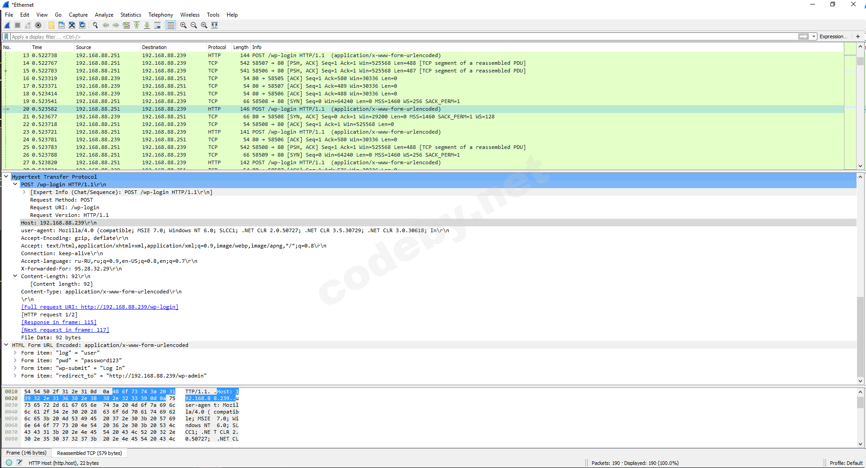Screen dimensions: 866x468
Task: Open expert information from the status bar circle
Action: [x=9, y=463]
